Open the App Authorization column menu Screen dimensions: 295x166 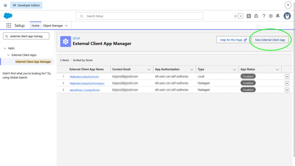tap(192, 69)
